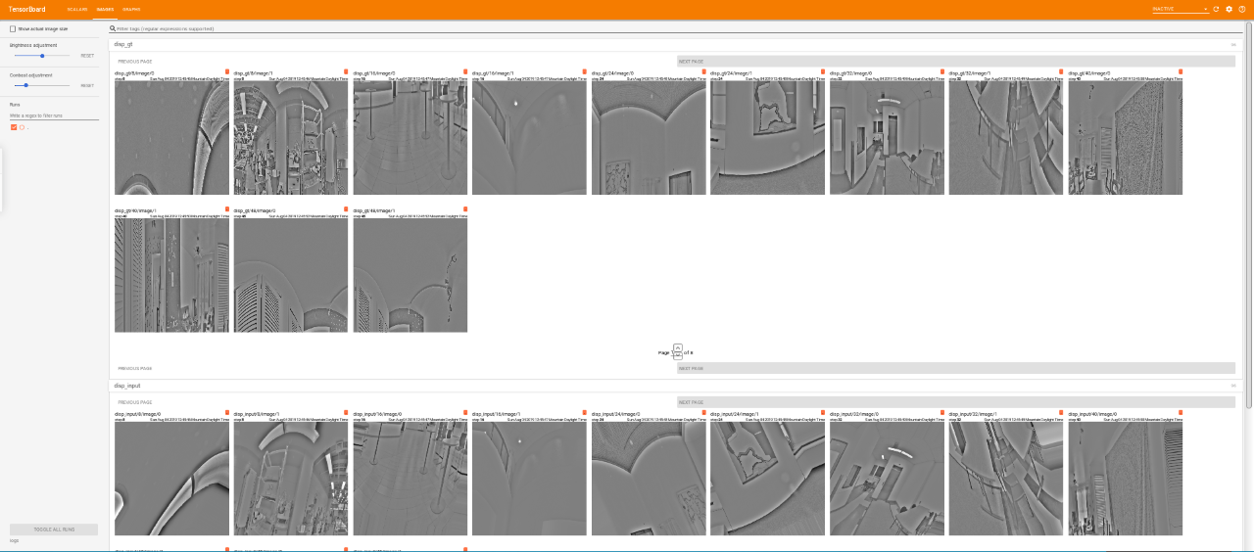Viewport: 1254px width, 552px height.
Task: Click the orange run marker on disp_gt/32/image/0
Action: (942, 71)
